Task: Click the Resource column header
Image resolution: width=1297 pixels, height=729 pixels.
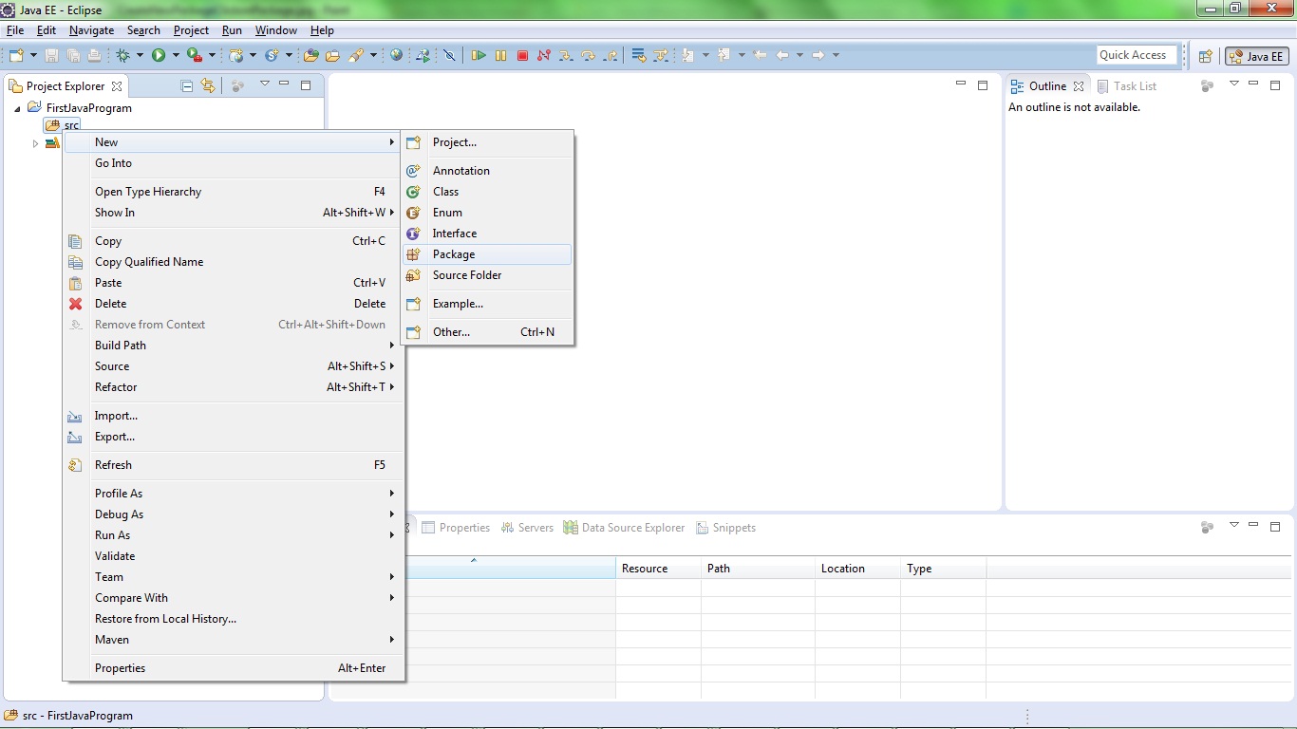Action: tap(658, 569)
